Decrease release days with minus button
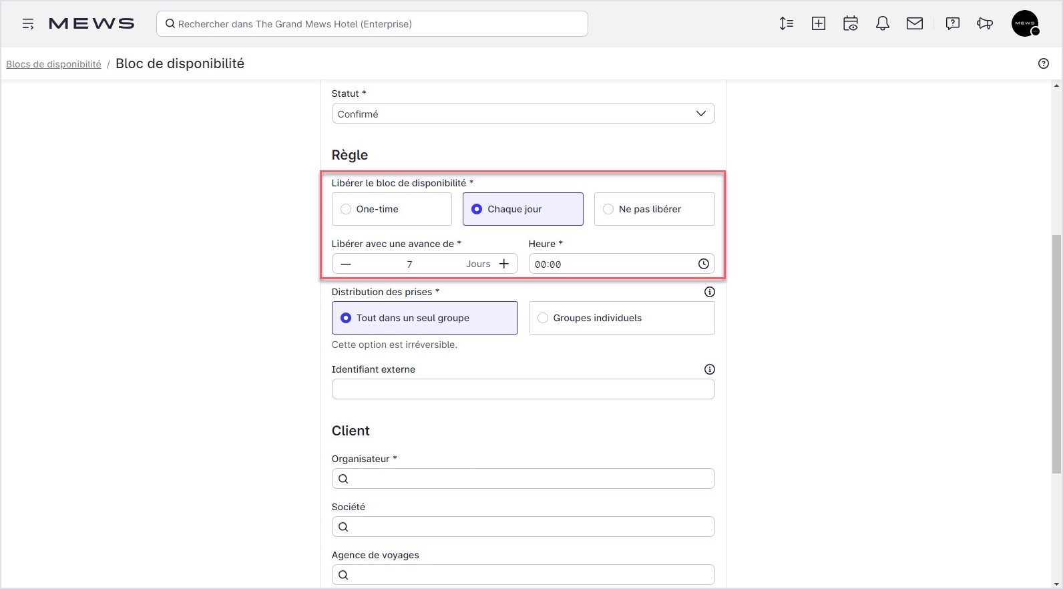Image resolution: width=1063 pixels, height=589 pixels. (346, 264)
